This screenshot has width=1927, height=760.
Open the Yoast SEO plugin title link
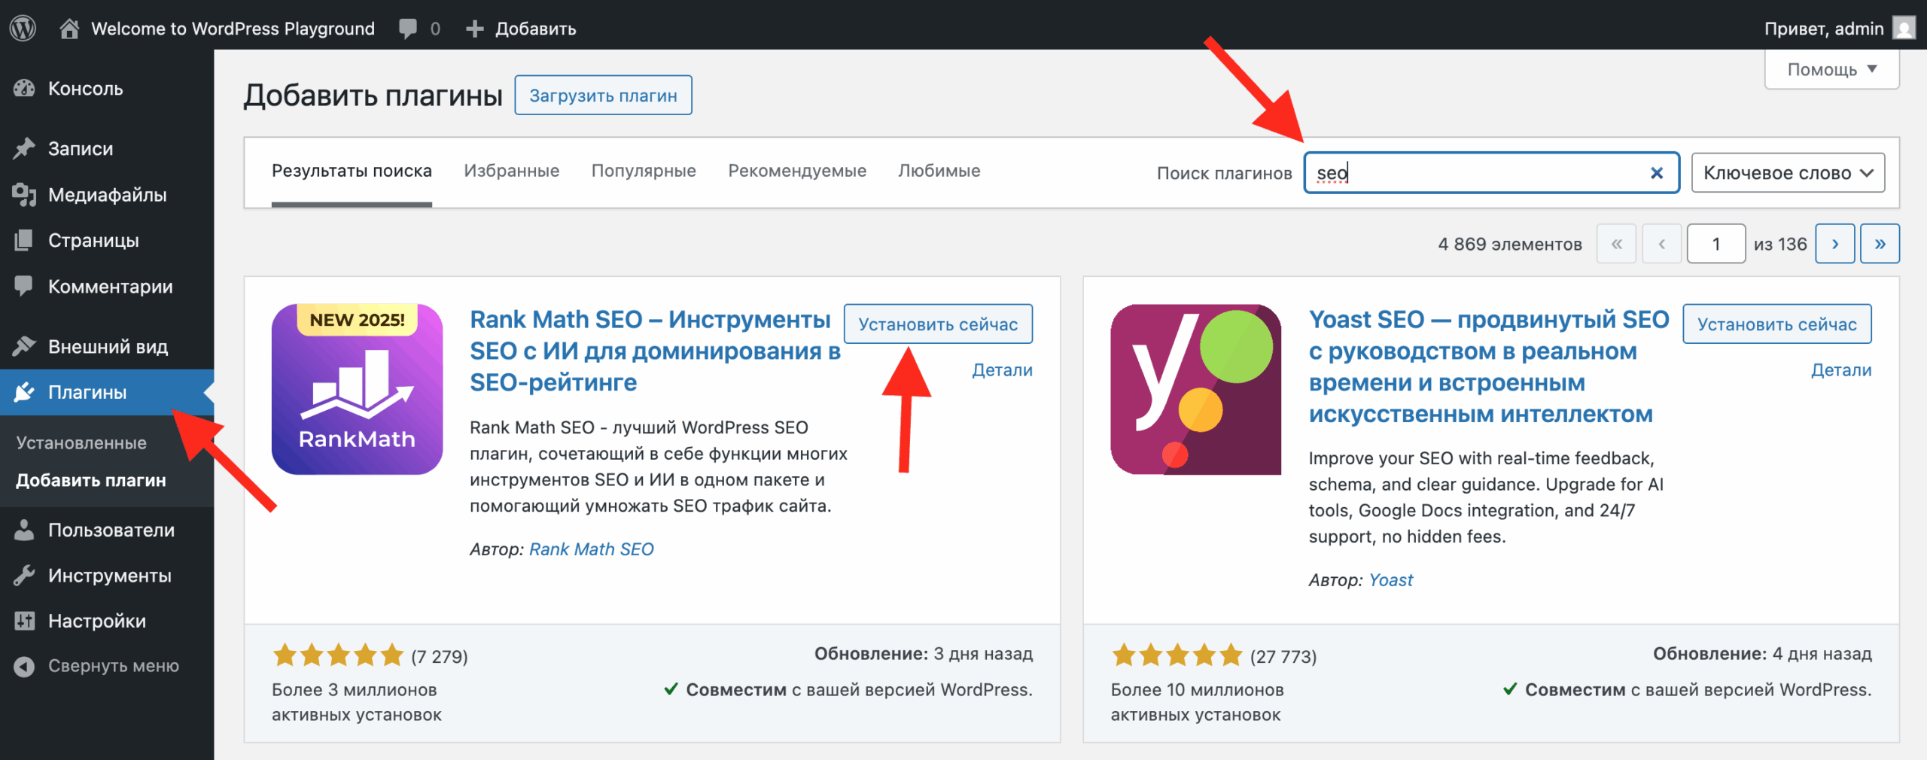(1489, 366)
